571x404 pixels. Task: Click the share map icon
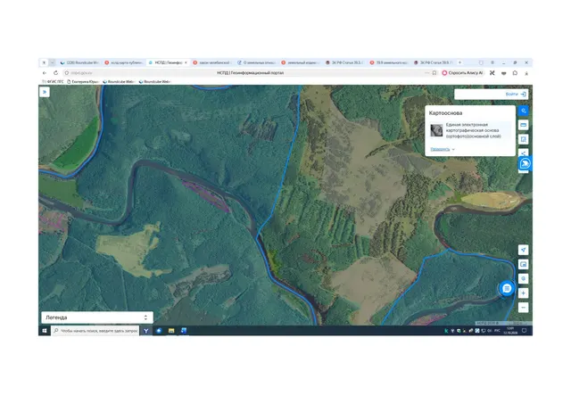click(x=524, y=153)
